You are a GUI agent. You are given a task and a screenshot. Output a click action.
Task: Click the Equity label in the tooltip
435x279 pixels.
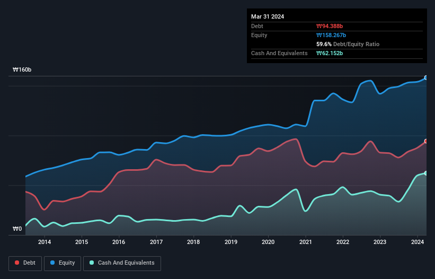pyautogui.click(x=259, y=35)
